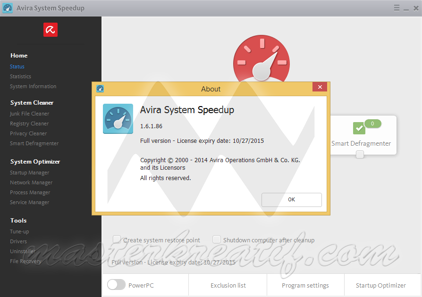The height and width of the screenshot is (297, 422).
Task: Click the green checkmark Smart Defragmenter icon
Action: coord(359,128)
